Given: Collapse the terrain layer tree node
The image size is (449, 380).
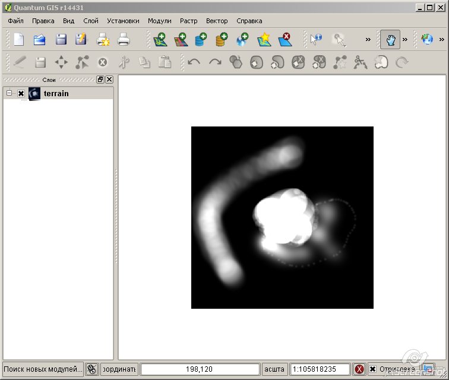Looking at the screenshot, I should 9,93.
